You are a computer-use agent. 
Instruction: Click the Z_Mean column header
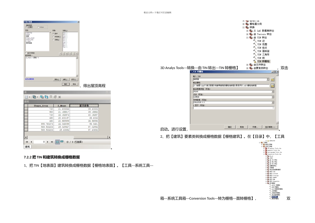62,106
